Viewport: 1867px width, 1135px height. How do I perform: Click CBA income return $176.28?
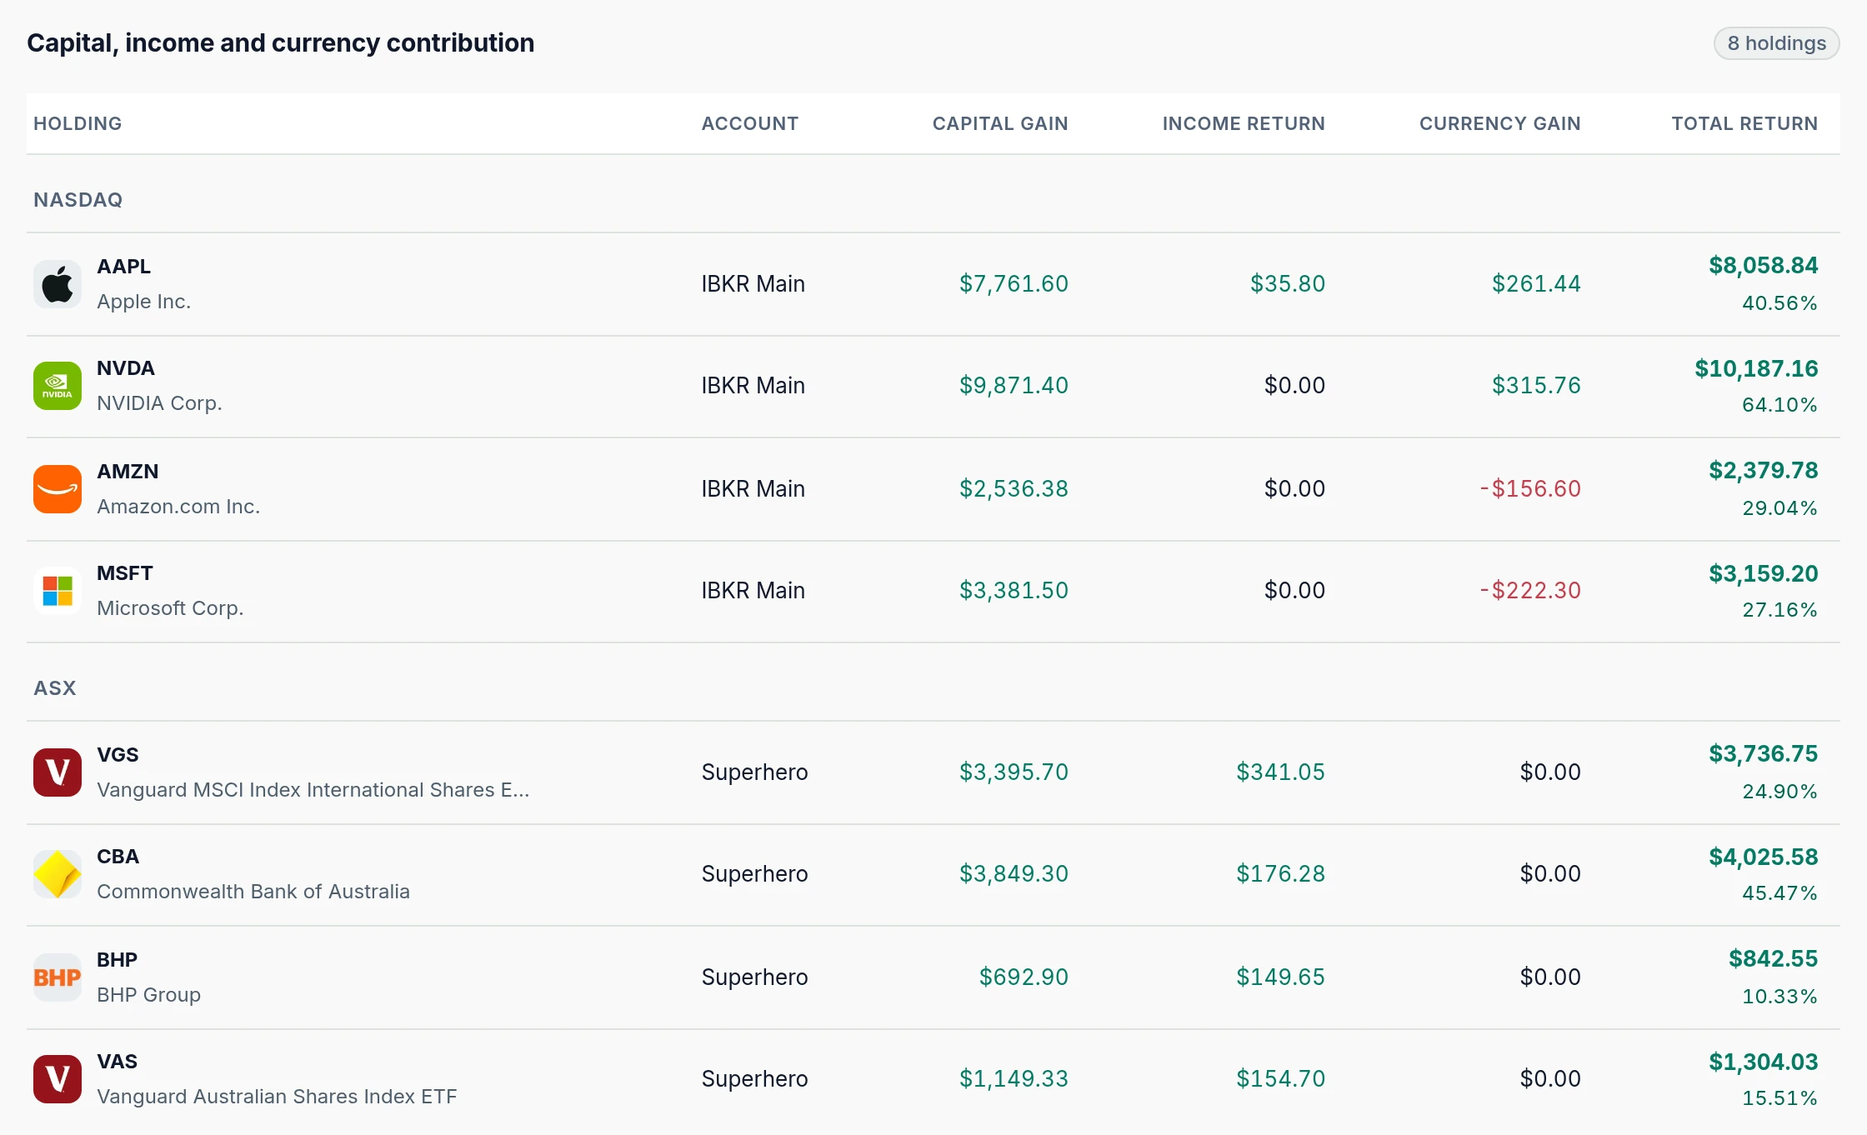1280,874
